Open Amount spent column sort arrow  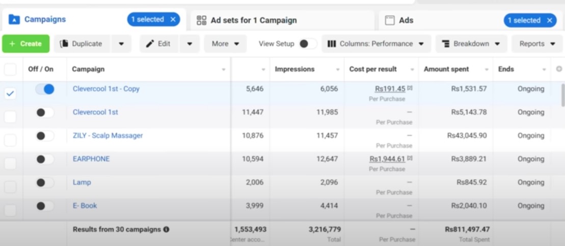[487, 70]
